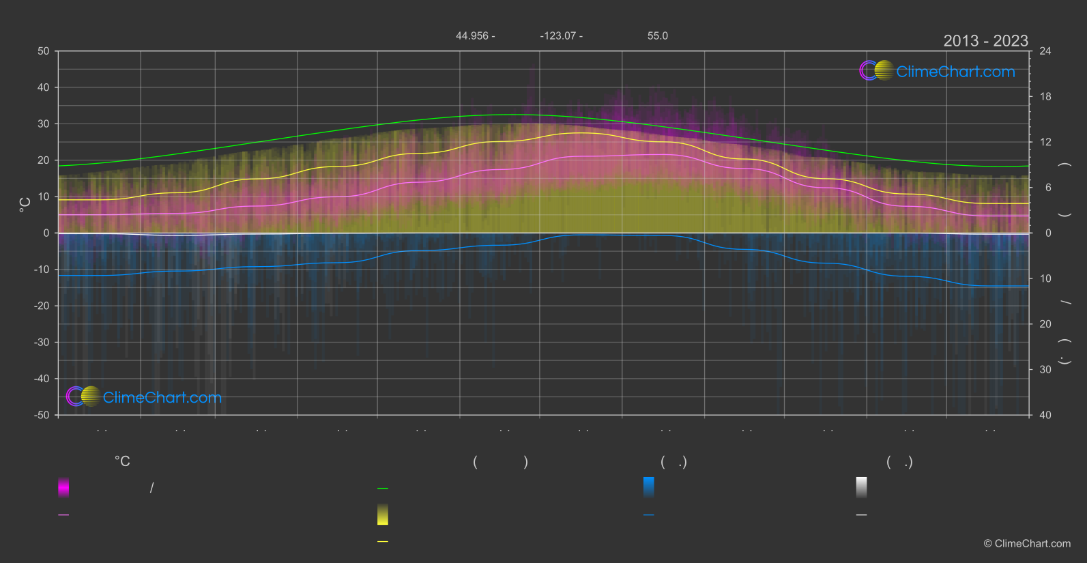This screenshot has width=1087, height=563.
Task: Open the ClimeChart.com text link at top right
Action: [955, 72]
